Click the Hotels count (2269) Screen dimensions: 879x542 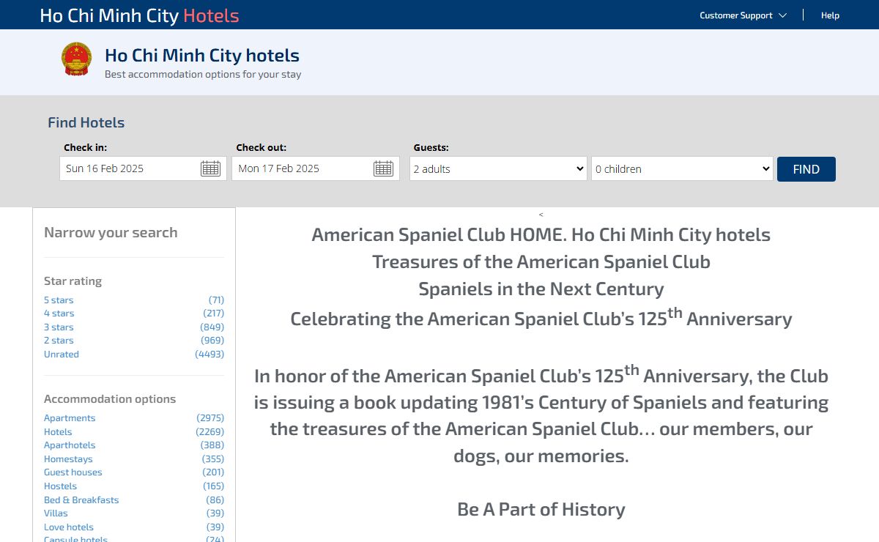click(210, 432)
